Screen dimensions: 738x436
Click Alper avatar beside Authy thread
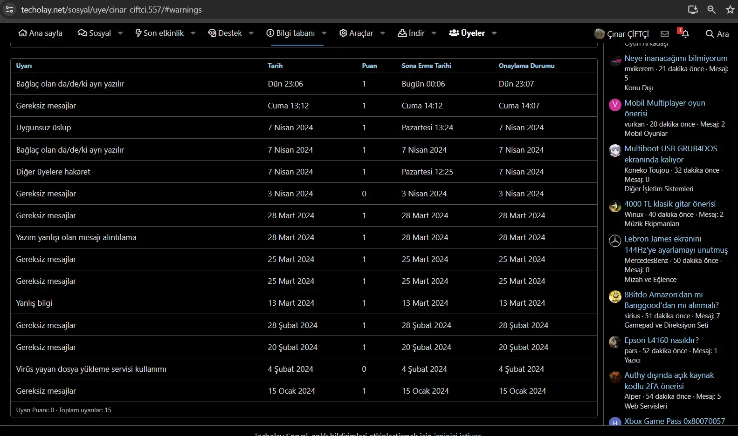[615, 377]
